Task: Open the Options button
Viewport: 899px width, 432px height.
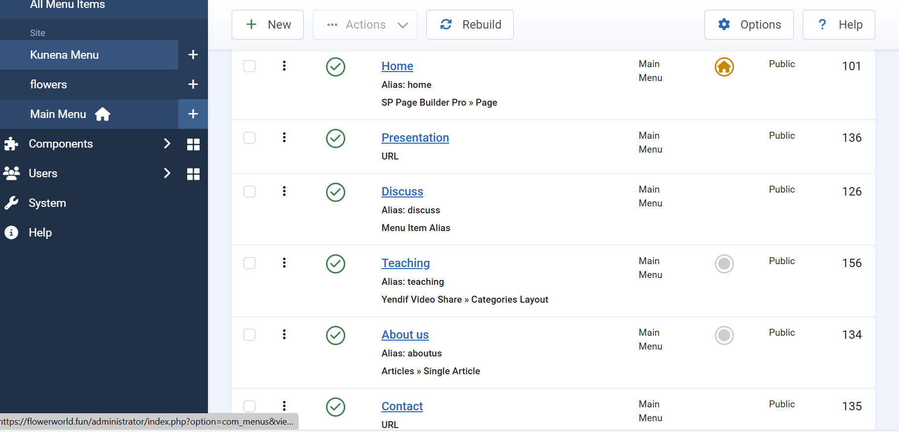Action: [x=749, y=25]
